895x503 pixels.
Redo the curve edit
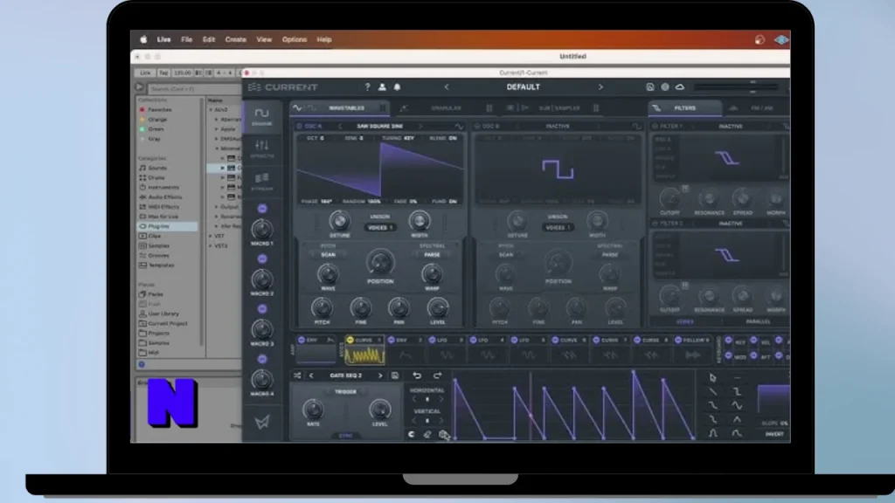coord(437,376)
